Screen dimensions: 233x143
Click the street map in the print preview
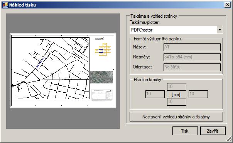51,68
